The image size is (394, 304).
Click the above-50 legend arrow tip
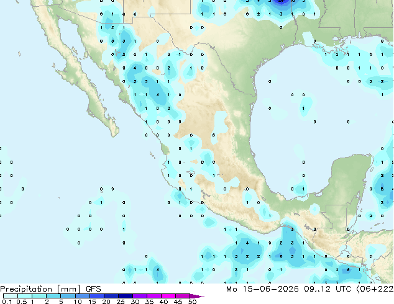(x=197, y=296)
